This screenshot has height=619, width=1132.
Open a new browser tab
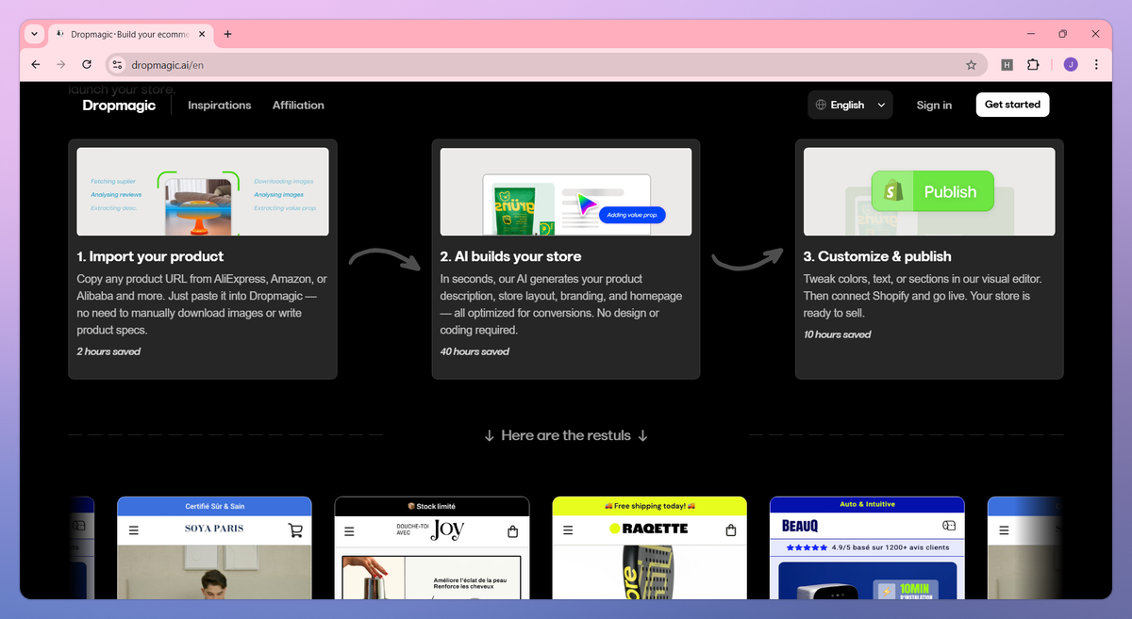(227, 34)
